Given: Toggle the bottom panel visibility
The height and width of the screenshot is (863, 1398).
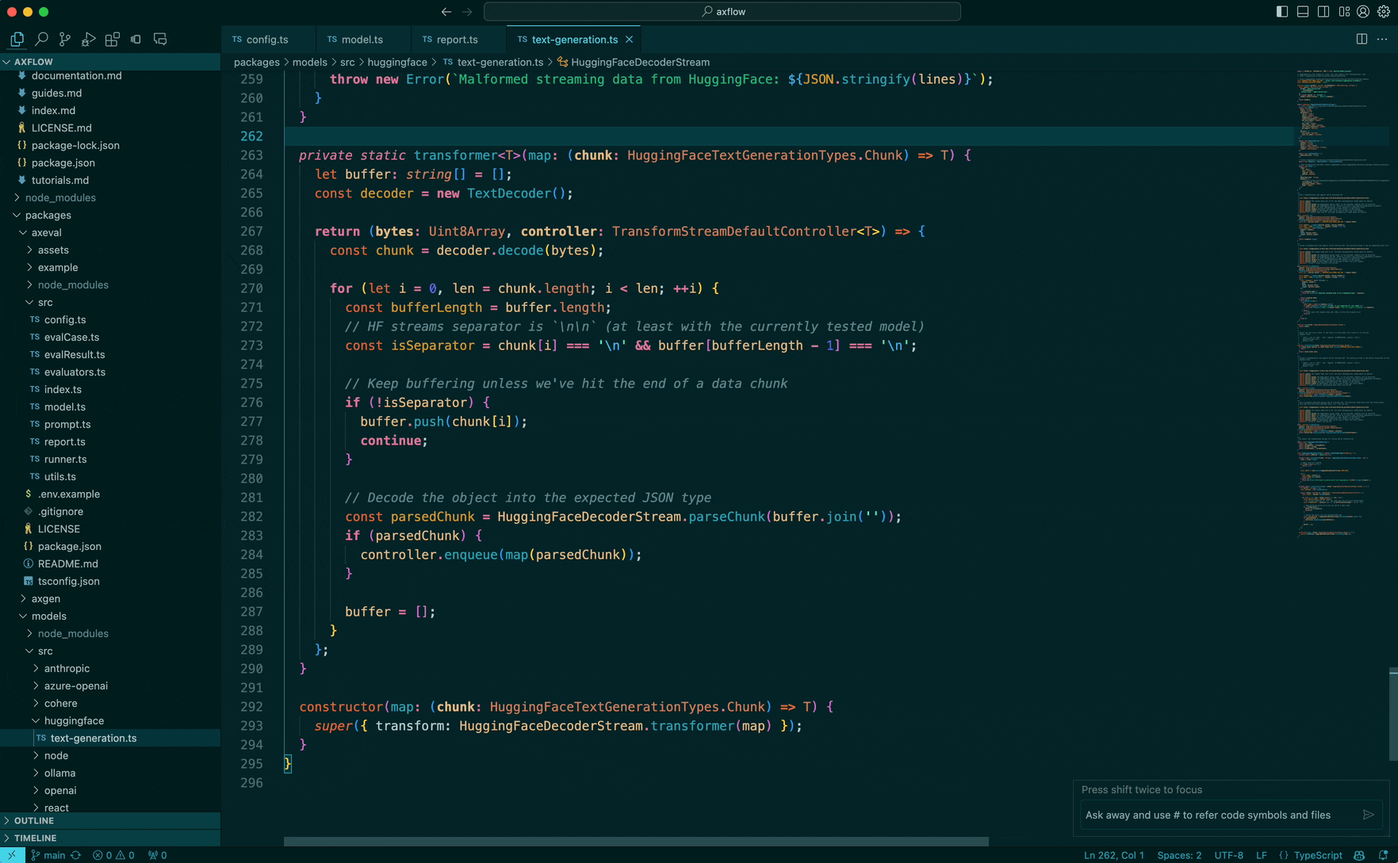Looking at the screenshot, I should point(1303,12).
